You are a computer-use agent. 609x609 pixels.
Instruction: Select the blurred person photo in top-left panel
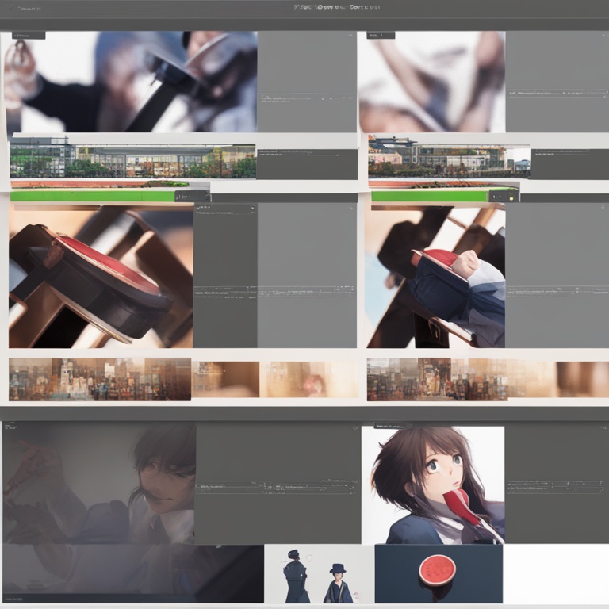tap(131, 82)
